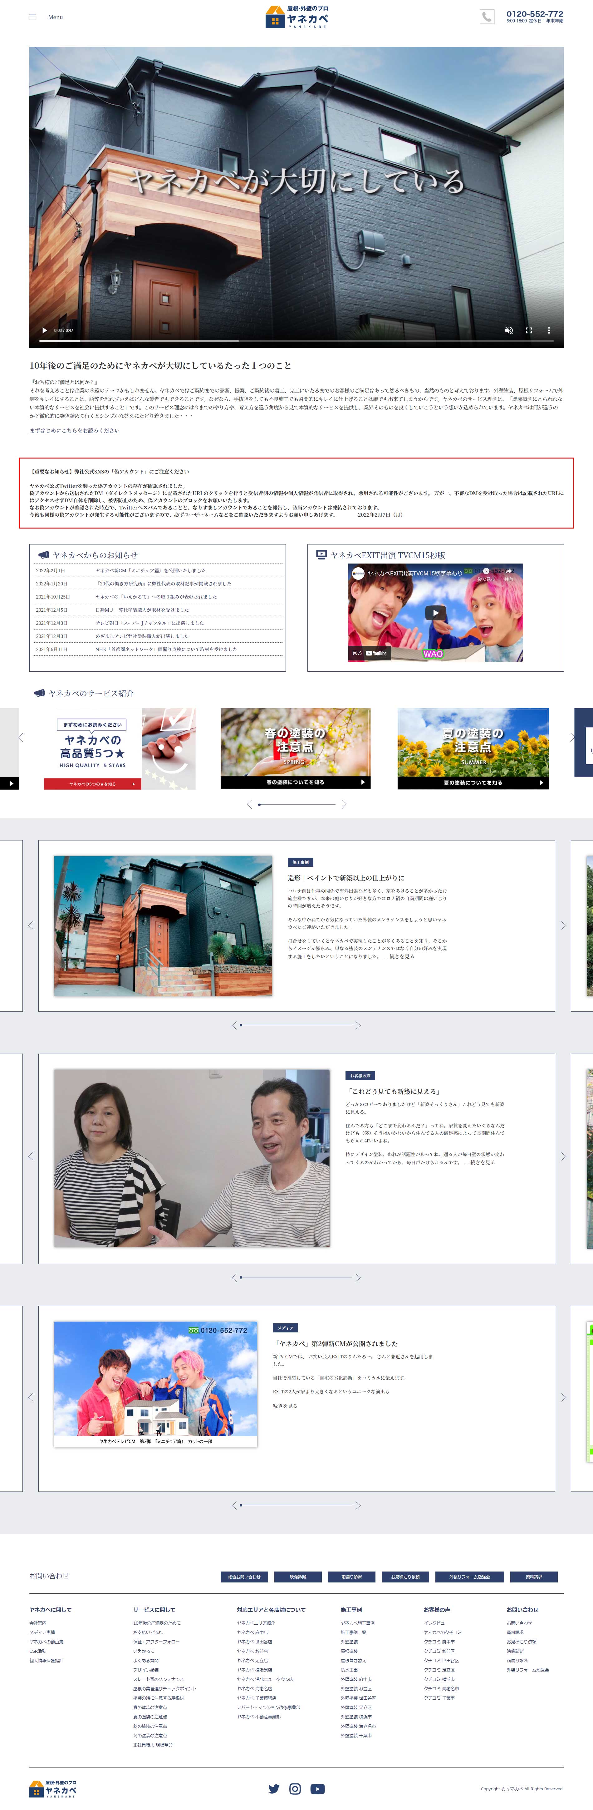593x1810 pixels.
Task: Click the メディア tag label
Action: (x=285, y=1328)
